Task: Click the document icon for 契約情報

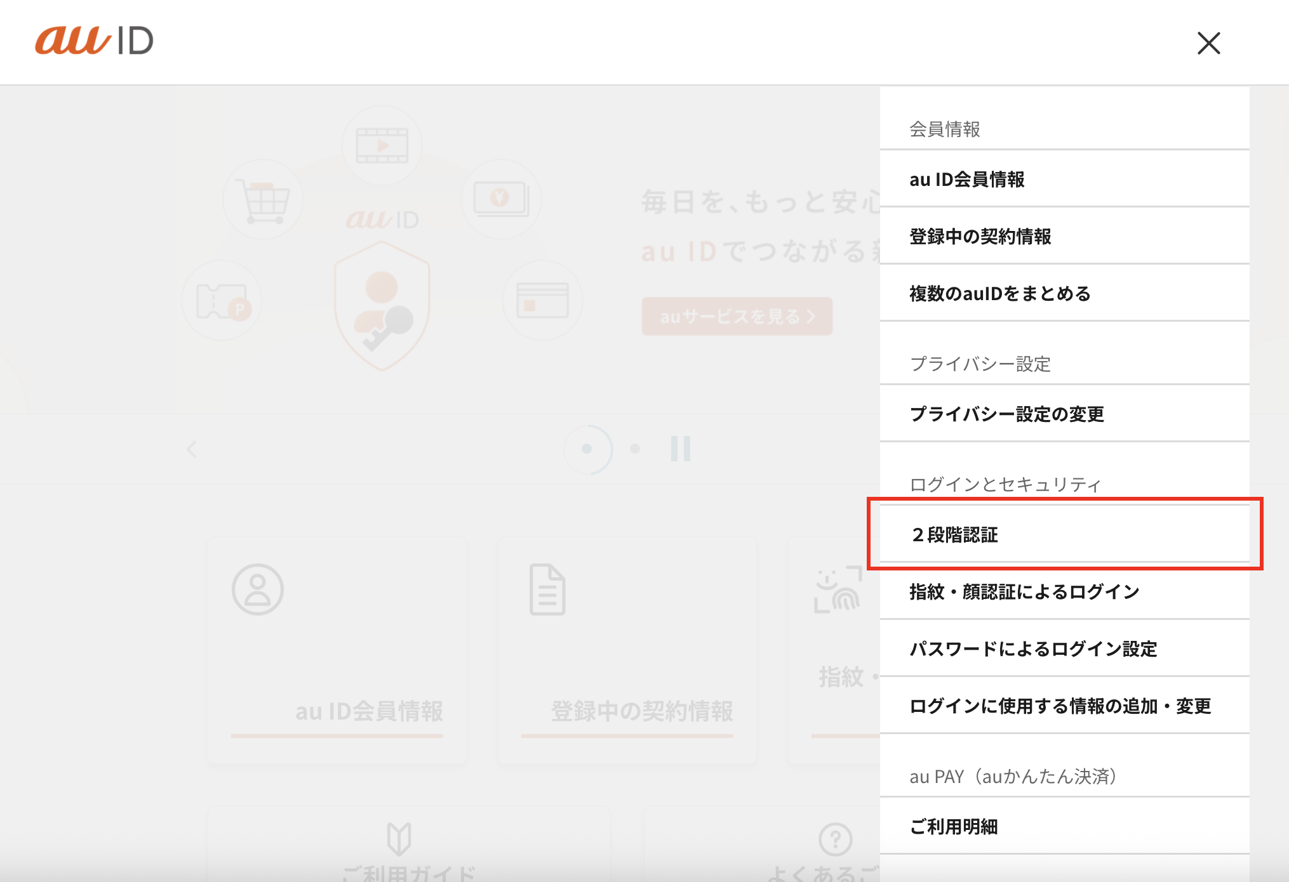Action: (547, 589)
